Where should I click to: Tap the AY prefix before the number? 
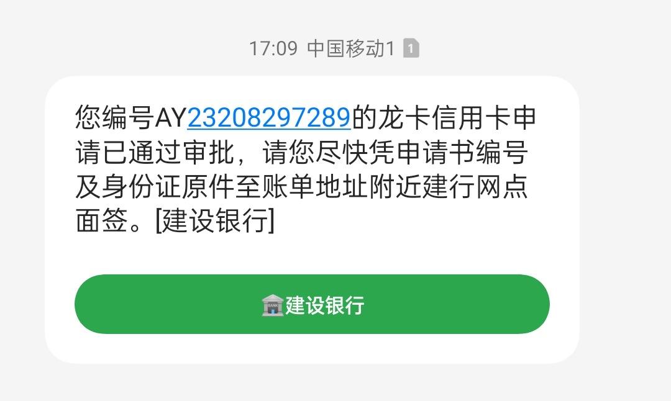(171, 117)
